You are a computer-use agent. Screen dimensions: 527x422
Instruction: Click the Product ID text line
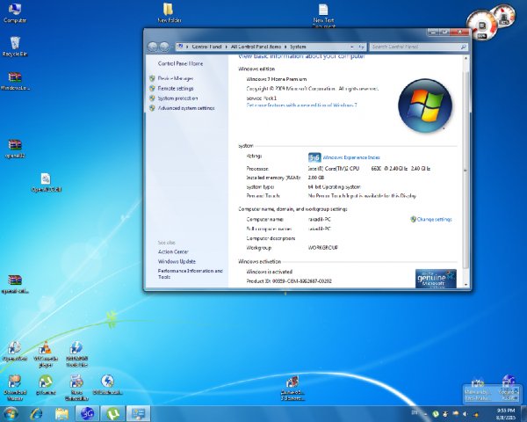tap(289, 281)
